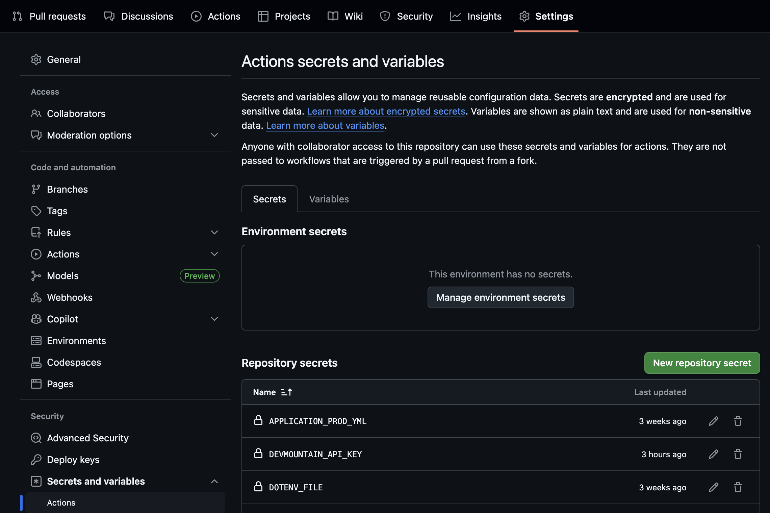The width and height of the screenshot is (770, 513).
Task: Delete the DEVMOUNTAIN_API_KEY secret via trash icon
Action: 738,454
